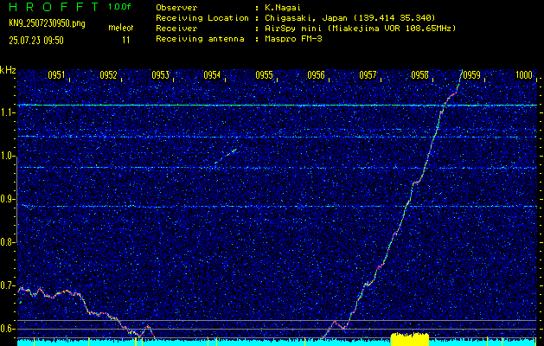This screenshot has height=346, width=544.
Task: Click the 0955 time marker
Action: pos(264,75)
